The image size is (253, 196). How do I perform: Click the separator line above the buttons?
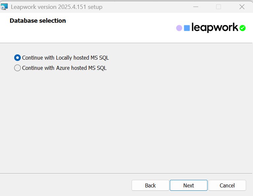pos(126,173)
